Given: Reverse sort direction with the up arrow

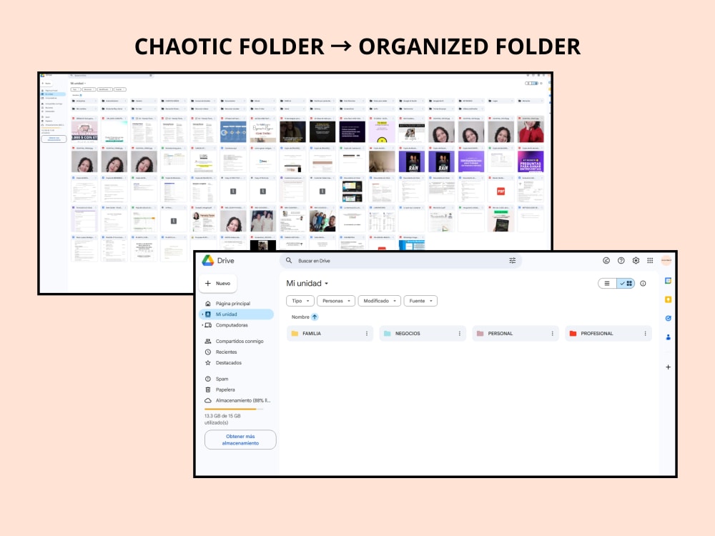Looking at the screenshot, I should click(x=315, y=317).
